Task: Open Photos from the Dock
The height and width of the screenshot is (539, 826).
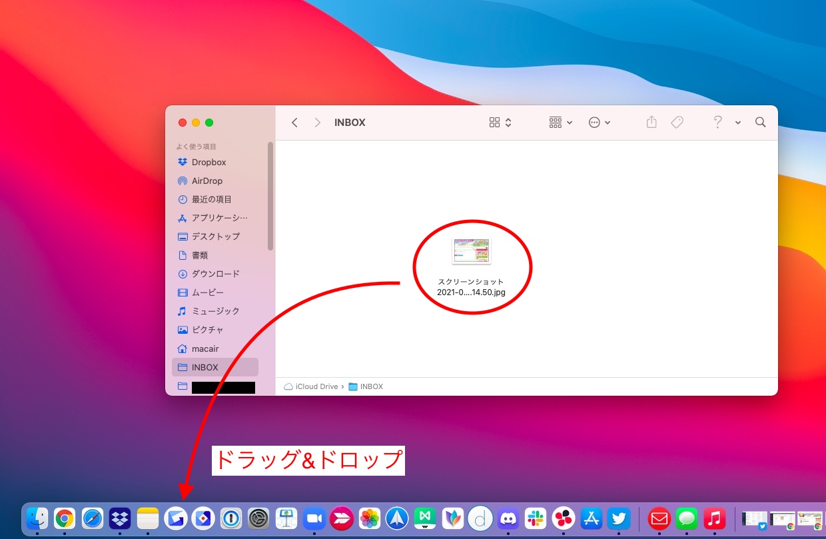Action: [x=370, y=518]
